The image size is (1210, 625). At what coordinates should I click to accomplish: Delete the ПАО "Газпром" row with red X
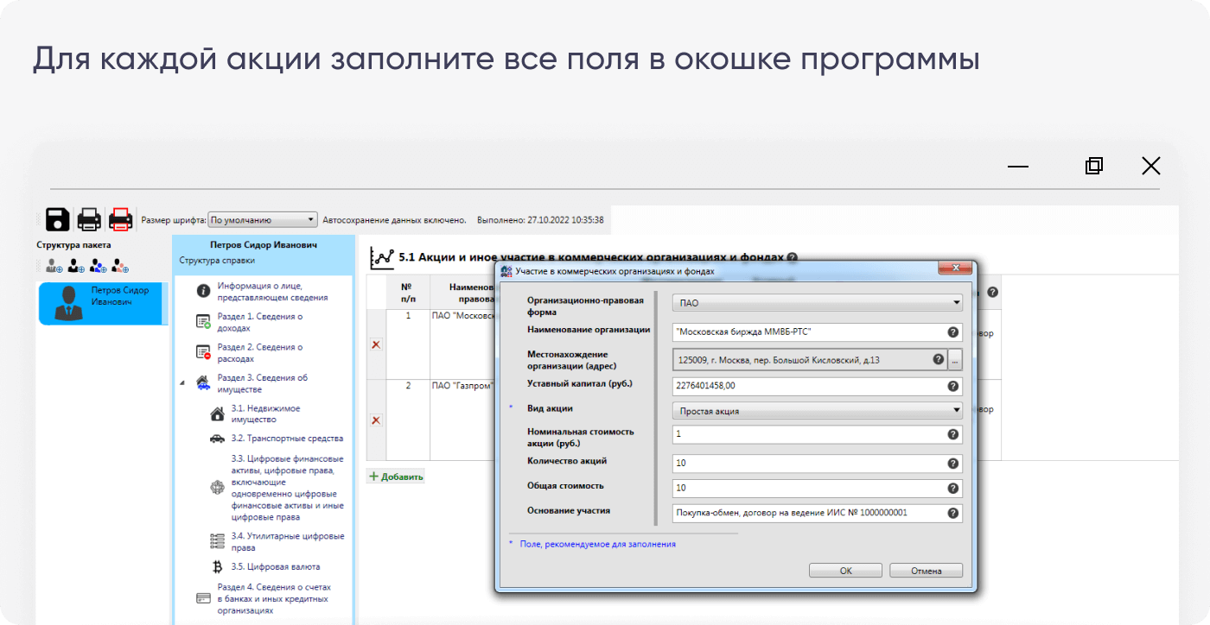pos(376,420)
